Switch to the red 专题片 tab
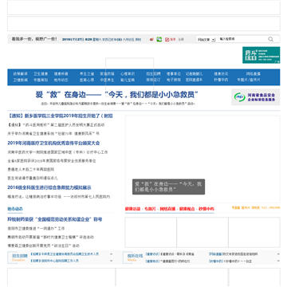287x287 pixels. coord(150,209)
